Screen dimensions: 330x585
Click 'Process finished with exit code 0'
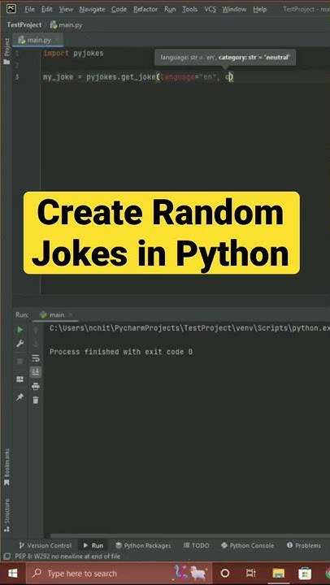click(x=121, y=352)
